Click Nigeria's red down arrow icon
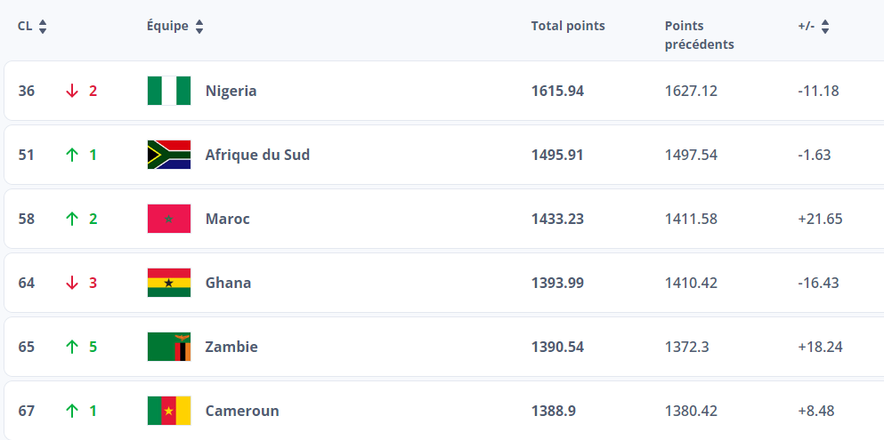 pyautogui.click(x=72, y=91)
